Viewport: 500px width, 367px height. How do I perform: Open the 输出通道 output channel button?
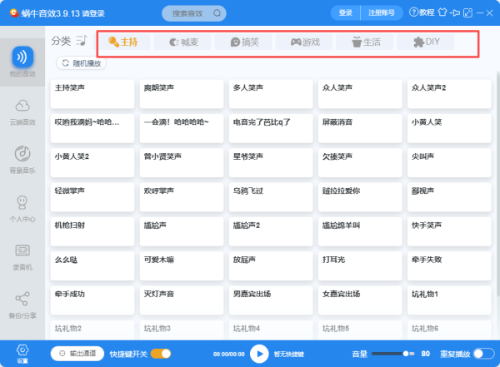pos(77,354)
